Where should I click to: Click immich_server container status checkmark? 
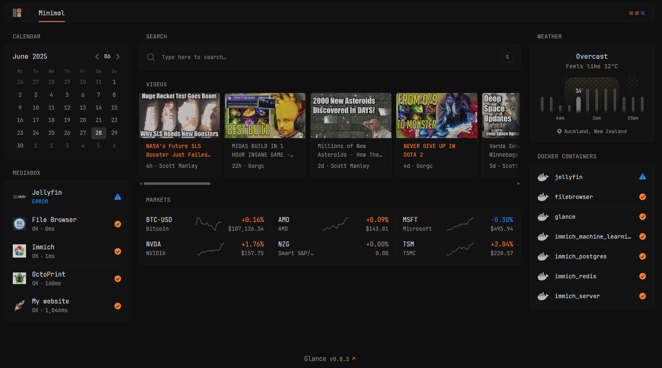[643, 296]
